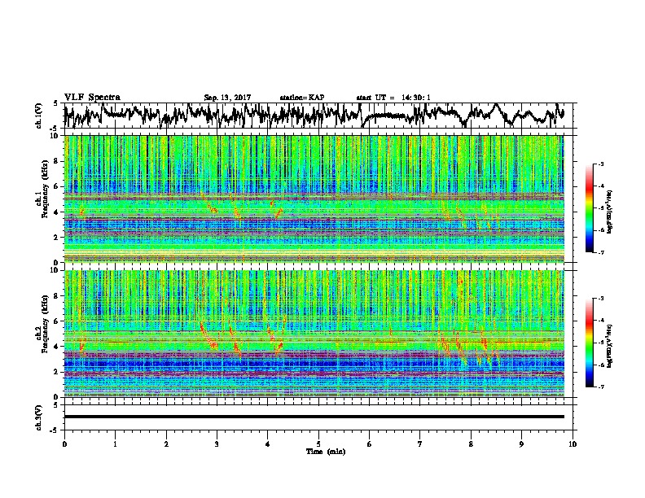Click time axis tick label "4"

(x=268, y=444)
